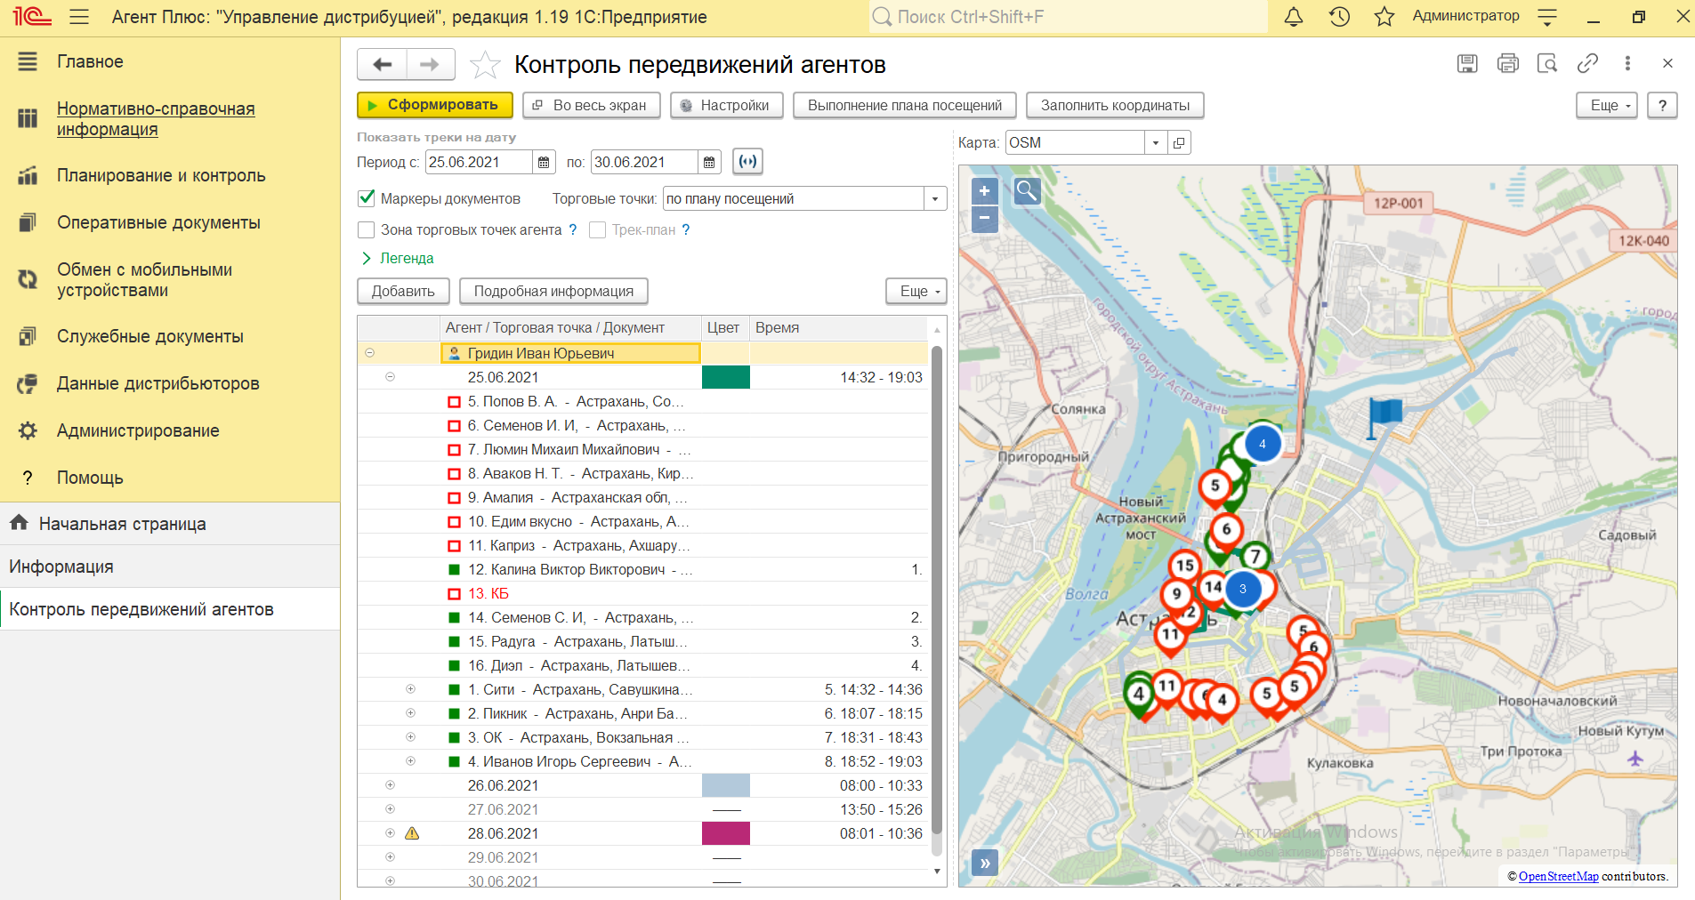The width and height of the screenshot is (1695, 900).
Task: Open calendar for start date 25.06.2021
Action: coord(544,162)
